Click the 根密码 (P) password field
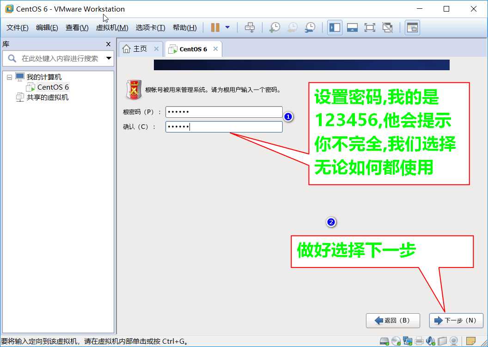The width and height of the screenshot is (488, 347). coord(224,112)
